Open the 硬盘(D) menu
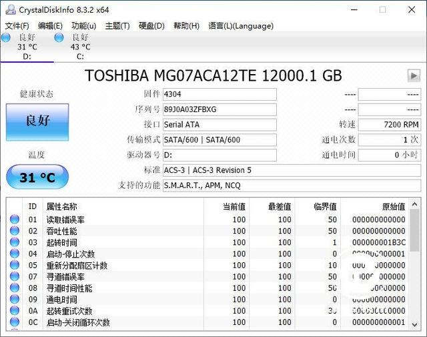Screen dimensions: 427x337 tap(151, 26)
